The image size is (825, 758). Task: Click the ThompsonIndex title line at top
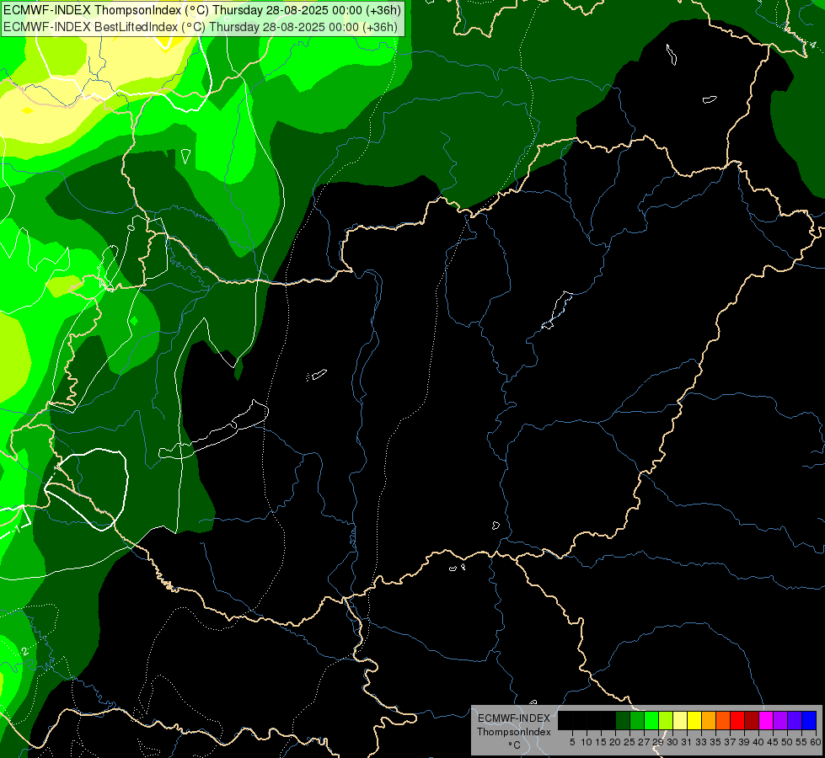(202, 10)
